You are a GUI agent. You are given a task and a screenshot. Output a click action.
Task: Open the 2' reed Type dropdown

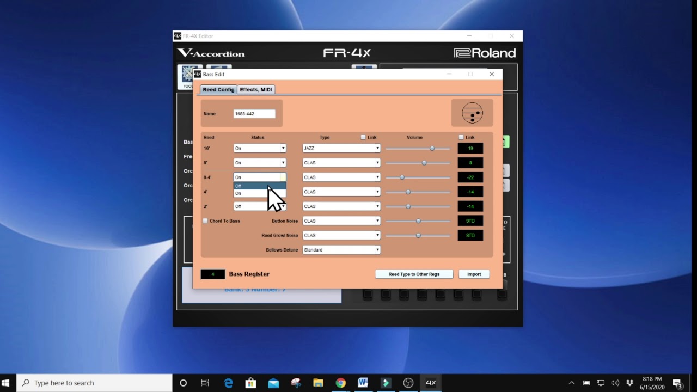pyautogui.click(x=341, y=206)
